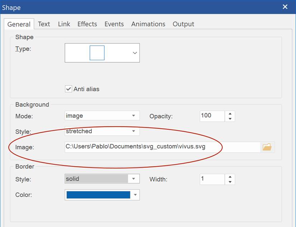Increase Opacity with the up arrow

coord(230,113)
